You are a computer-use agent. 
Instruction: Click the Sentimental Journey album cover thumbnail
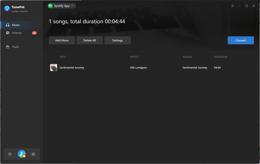point(54,68)
